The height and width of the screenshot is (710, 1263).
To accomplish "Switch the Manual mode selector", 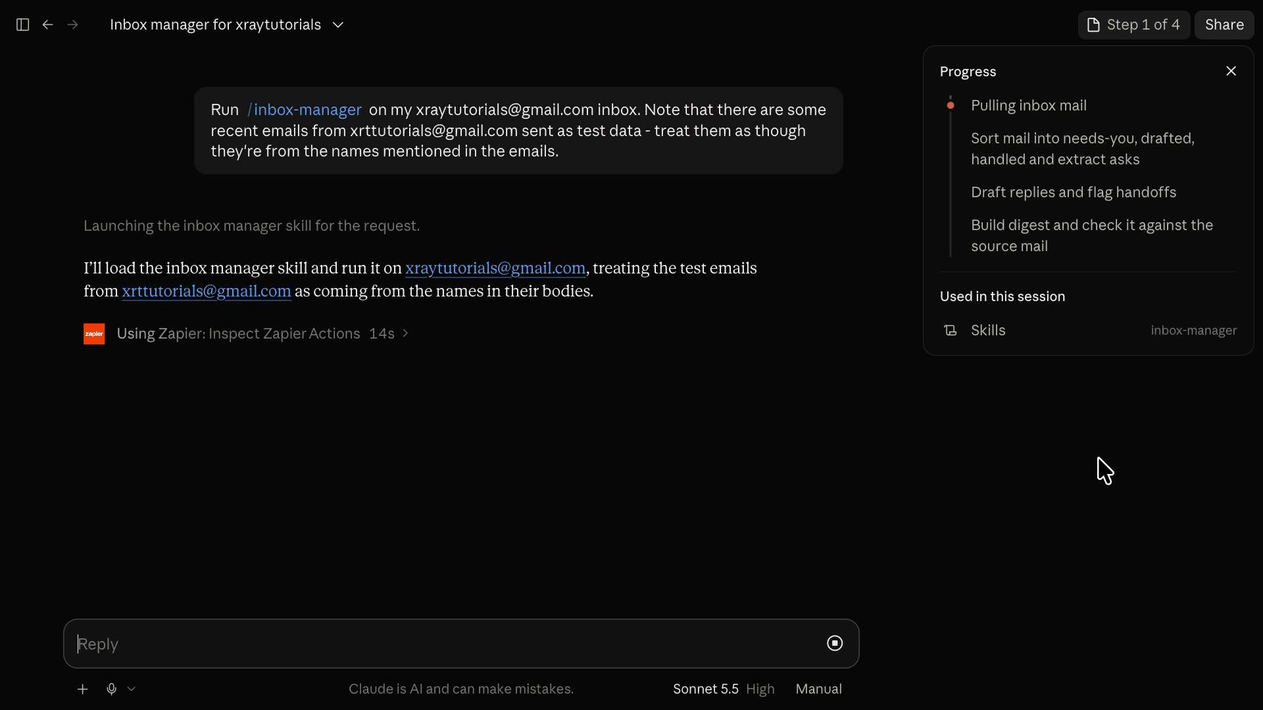I will tap(818, 689).
